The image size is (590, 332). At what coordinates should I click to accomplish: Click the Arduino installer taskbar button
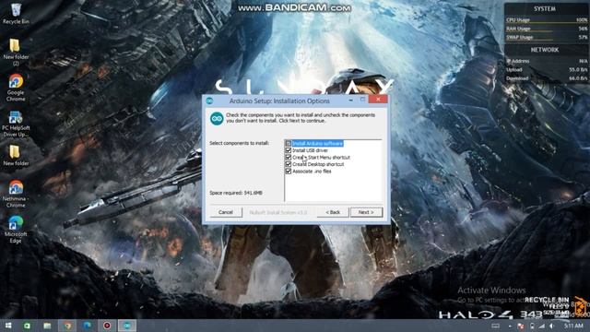coord(127,326)
